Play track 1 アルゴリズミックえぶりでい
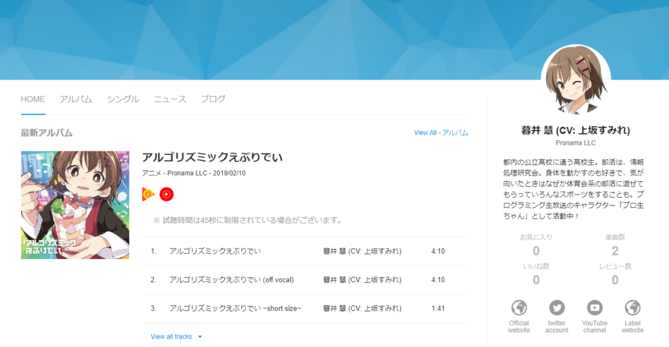669x347 pixels. click(214, 251)
